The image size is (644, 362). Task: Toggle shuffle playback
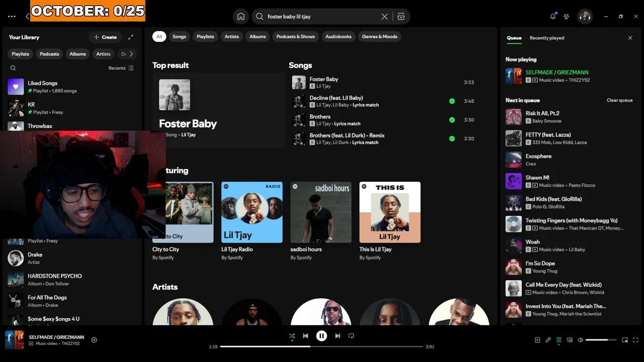[x=292, y=336]
